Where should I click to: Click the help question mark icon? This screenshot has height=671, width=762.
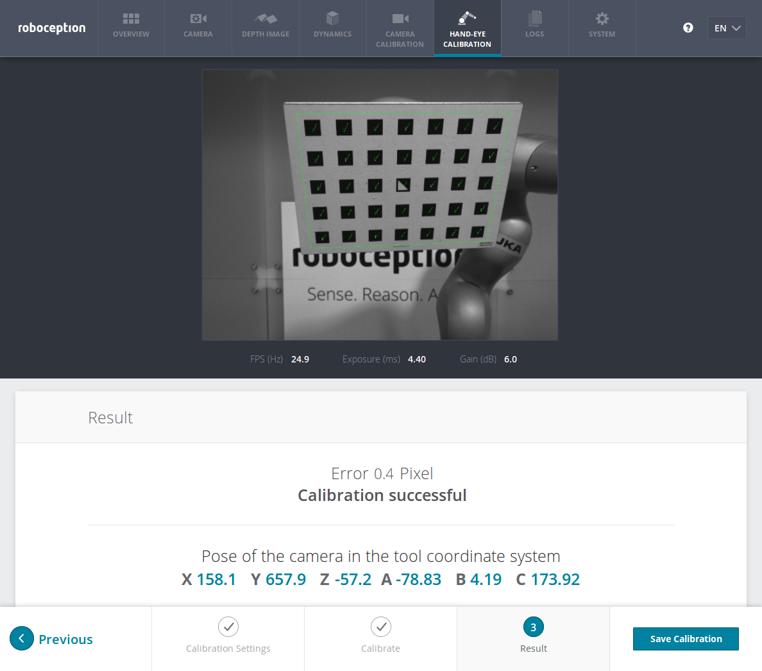(688, 28)
